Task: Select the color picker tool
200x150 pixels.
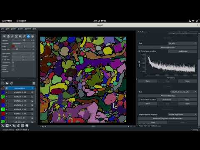Action: click(x=24, y=36)
